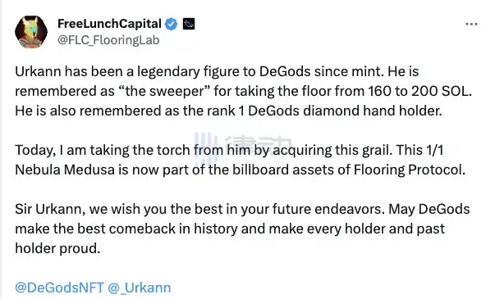Screen dimensions: 486x299
Task: Click the FreeLunchCapital display name
Action: pos(109,24)
